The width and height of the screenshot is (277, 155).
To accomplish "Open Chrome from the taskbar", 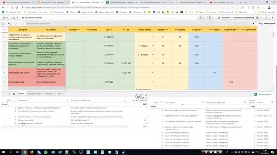I will 25,152.
